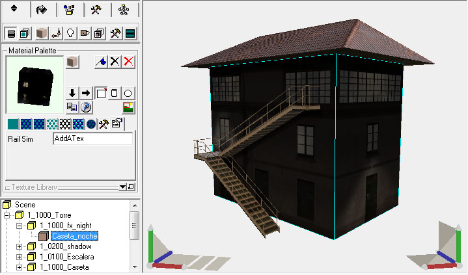Screen dimensions: 468x275
Task: Click the load image picture icon
Action: point(128,107)
